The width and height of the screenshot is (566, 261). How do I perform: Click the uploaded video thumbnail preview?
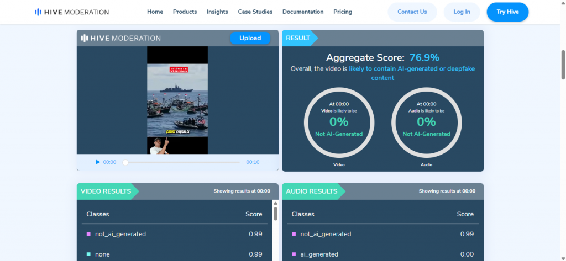coord(177,100)
